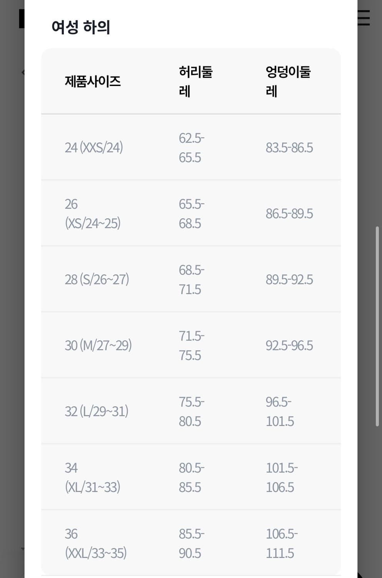Click waist value 62.5-65.5
Screen dimensions: 382x578
pyautogui.click(x=192, y=148)
